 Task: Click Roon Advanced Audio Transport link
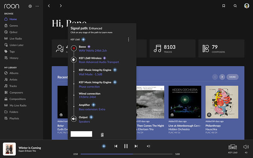pyautogui.click(x=99, y=62)
